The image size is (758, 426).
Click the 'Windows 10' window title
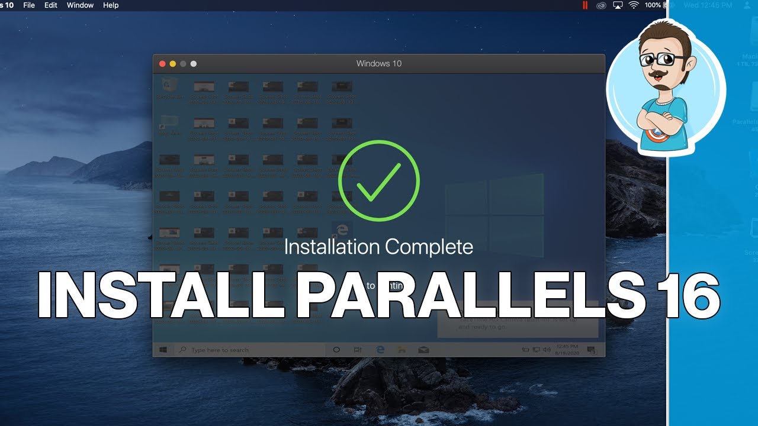(x=379, y=63)
